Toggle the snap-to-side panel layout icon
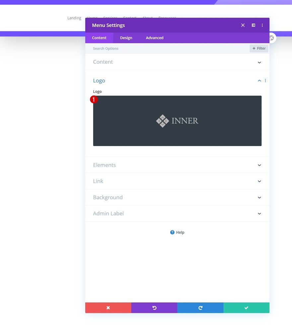This screenshot has height=331, width=292. click(x=253, y=25)
